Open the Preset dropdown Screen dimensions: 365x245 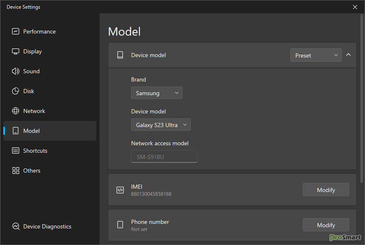316,55
